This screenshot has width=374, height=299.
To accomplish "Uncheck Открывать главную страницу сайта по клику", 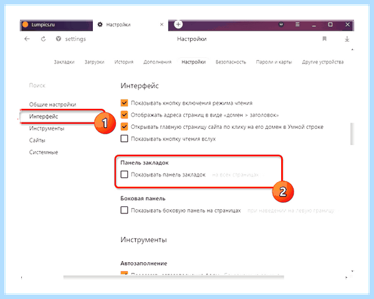I will pyautogui.click(x=124, y=127).
